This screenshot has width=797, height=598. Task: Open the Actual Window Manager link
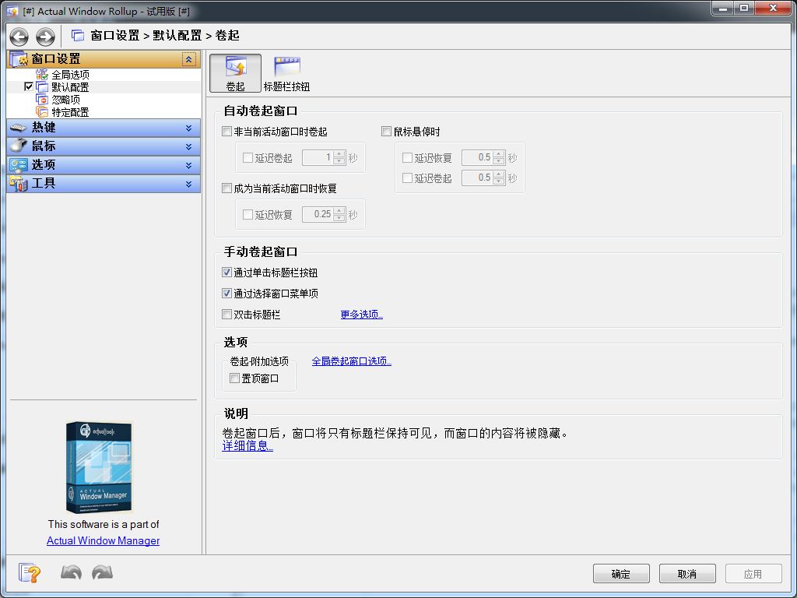104,540
